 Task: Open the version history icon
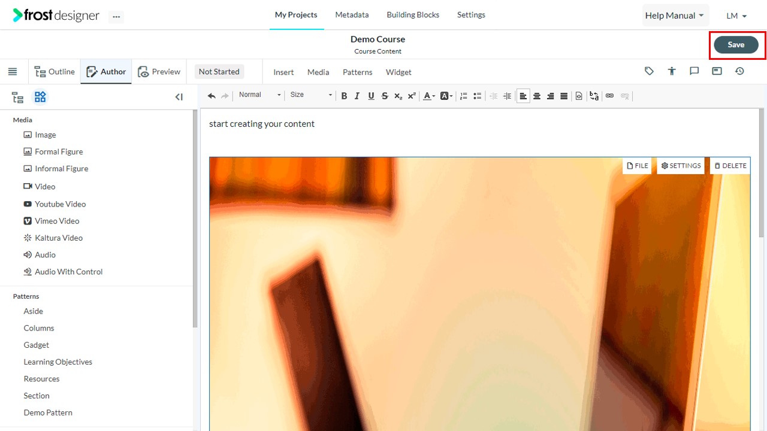pyautogui.click(x=739, y=71)
